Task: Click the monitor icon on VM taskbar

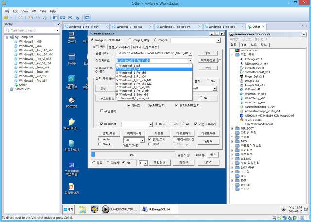Action: [94, 209]
